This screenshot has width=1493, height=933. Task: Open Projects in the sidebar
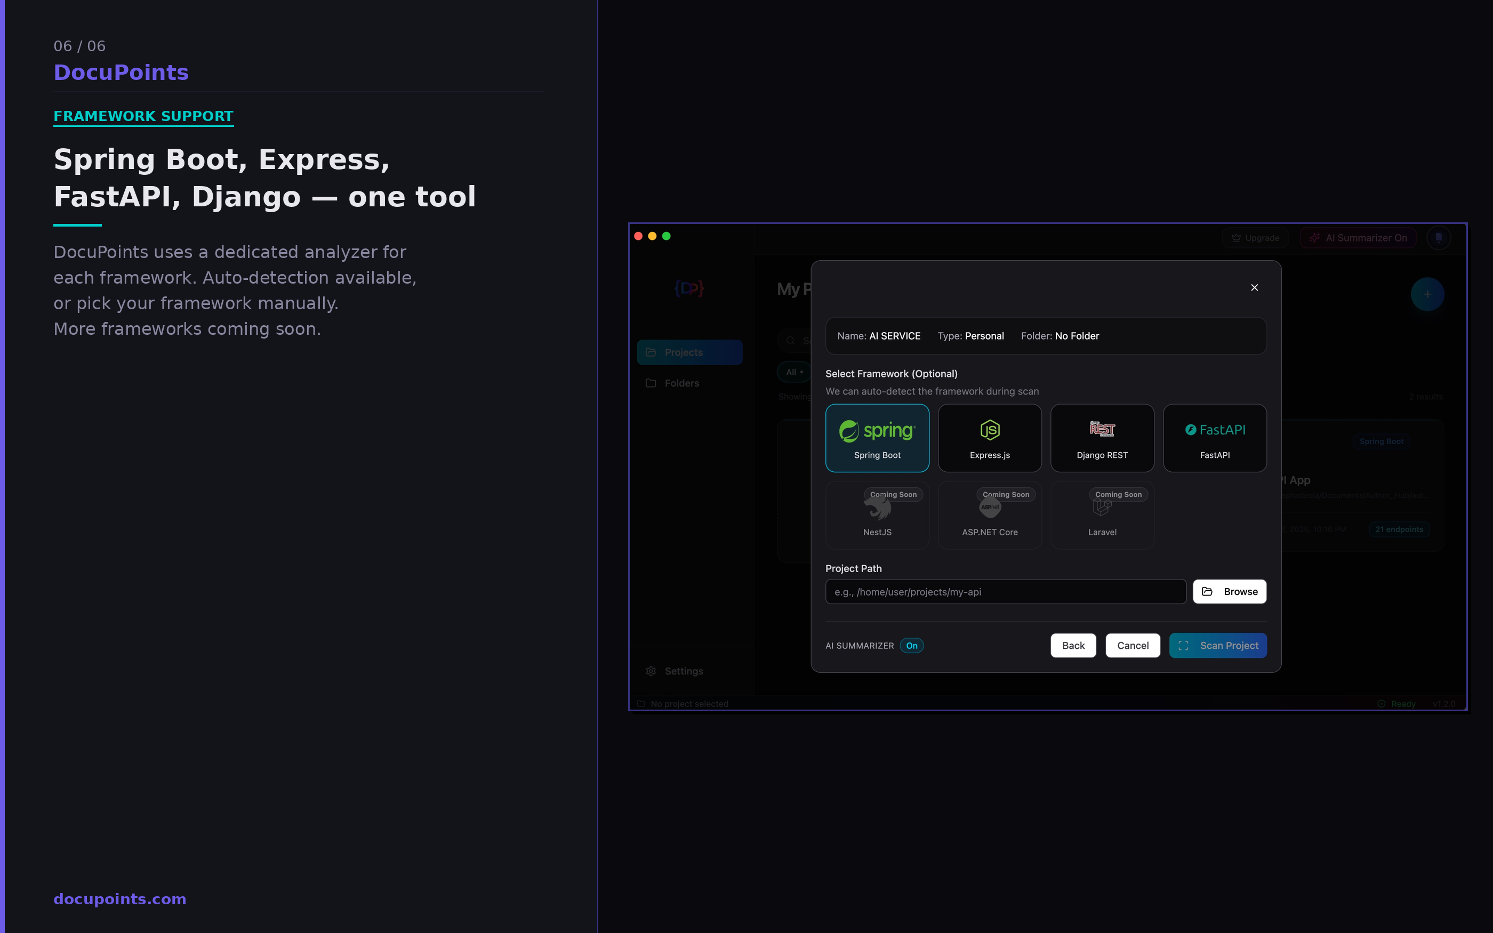coord(689,352)
